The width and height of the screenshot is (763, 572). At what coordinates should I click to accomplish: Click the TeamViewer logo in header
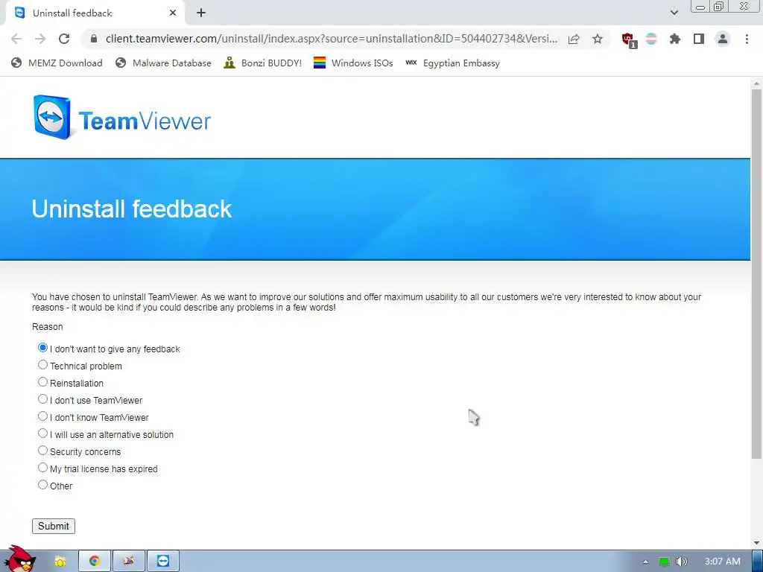tap(121, 118)
